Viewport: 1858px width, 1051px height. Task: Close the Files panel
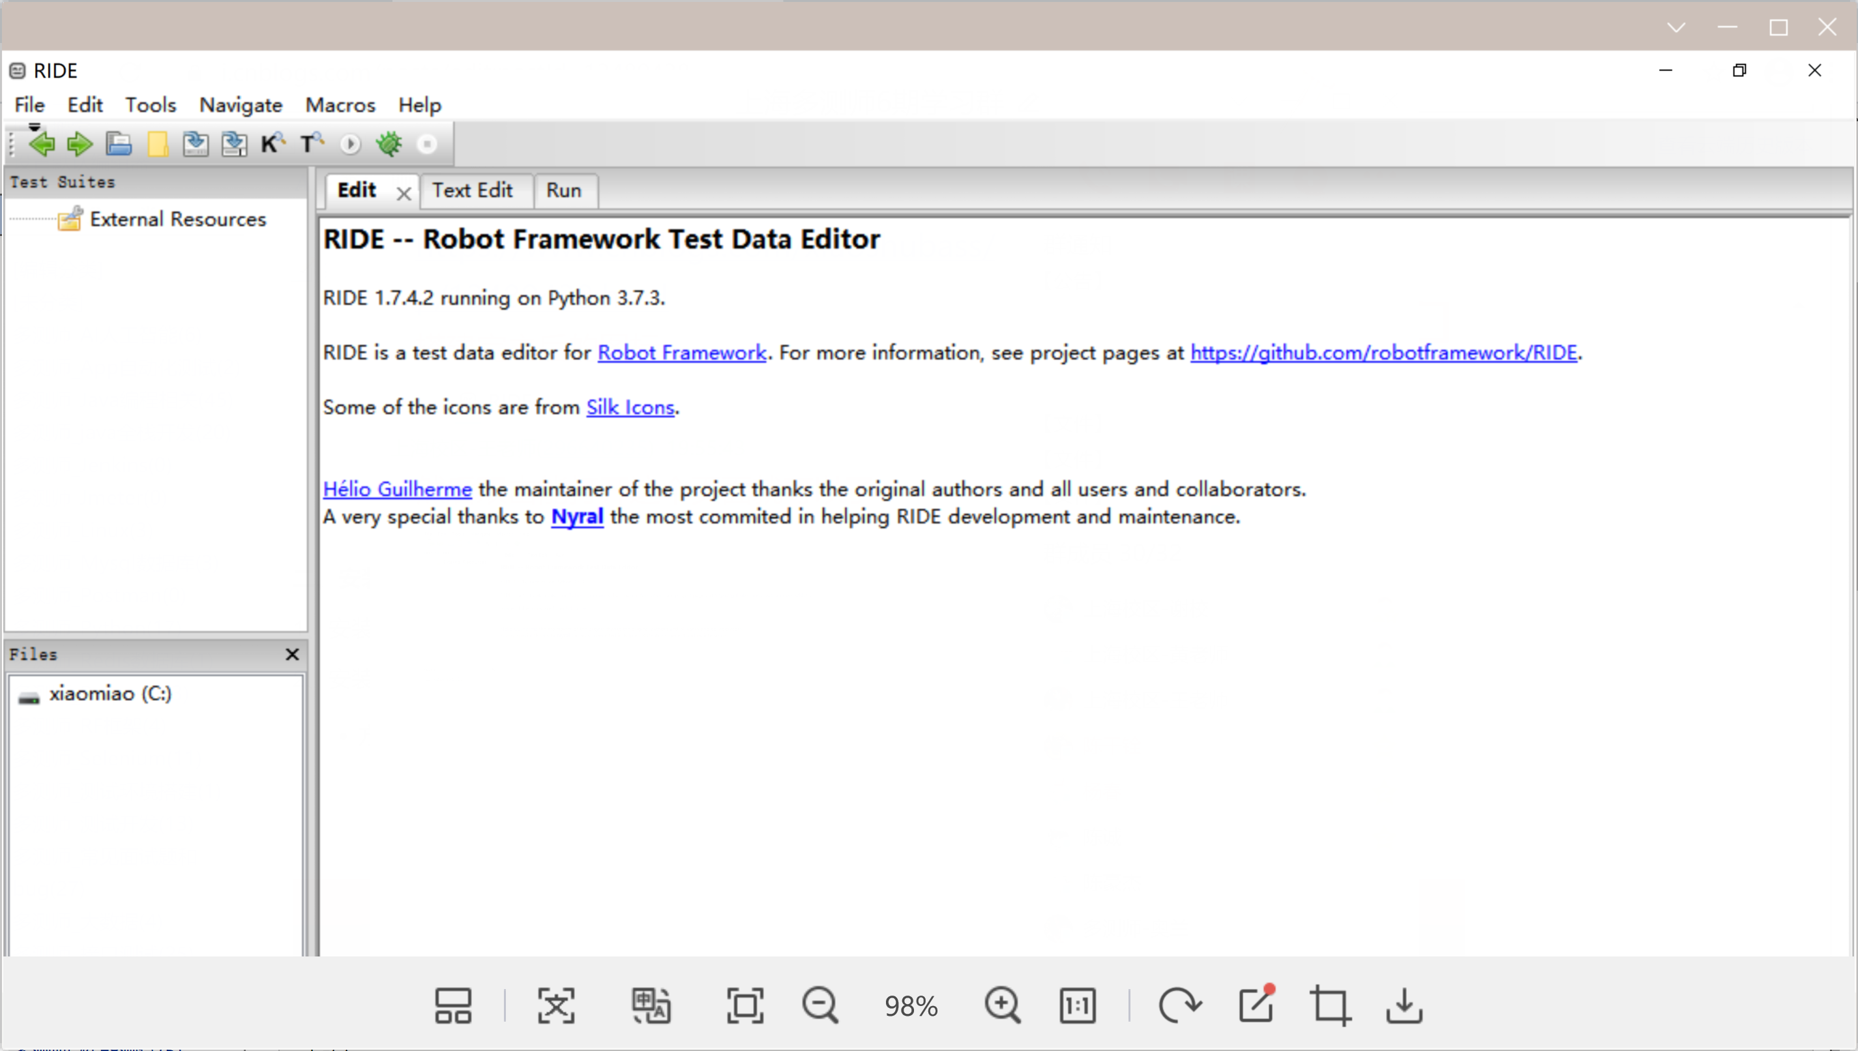(x=291, y=654)
